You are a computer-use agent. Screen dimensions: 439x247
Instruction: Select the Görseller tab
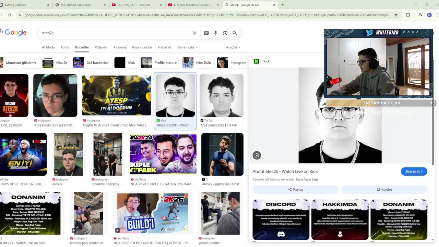[82, 47]
